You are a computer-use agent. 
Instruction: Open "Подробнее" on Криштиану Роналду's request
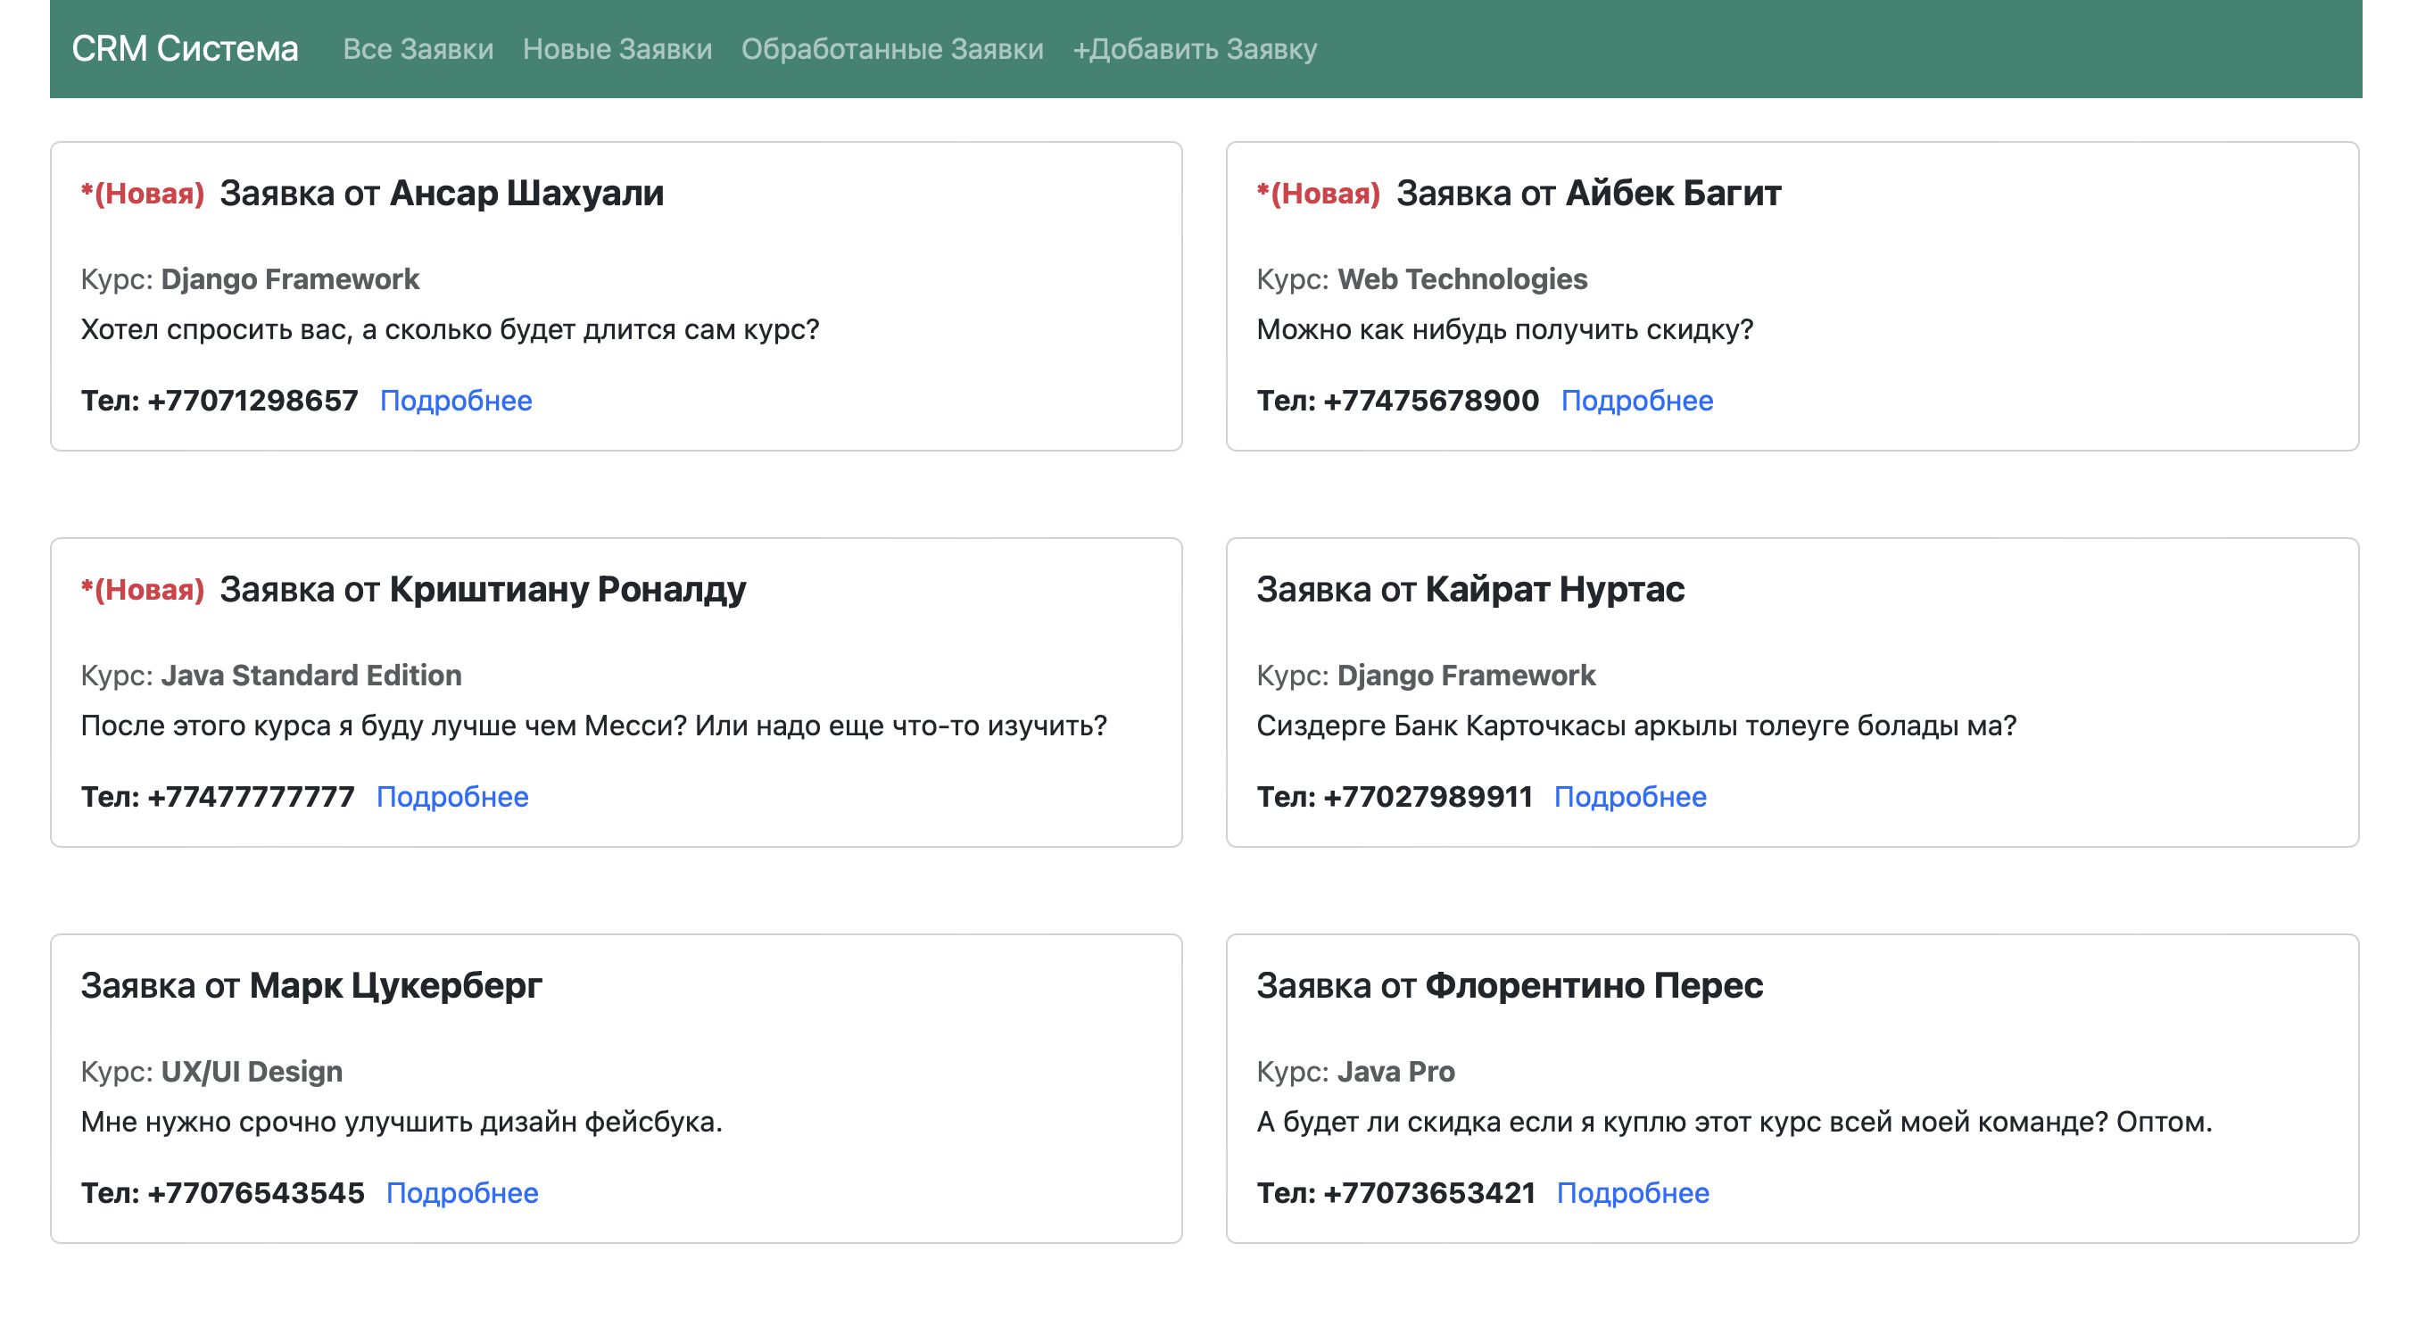coord(451,796)
